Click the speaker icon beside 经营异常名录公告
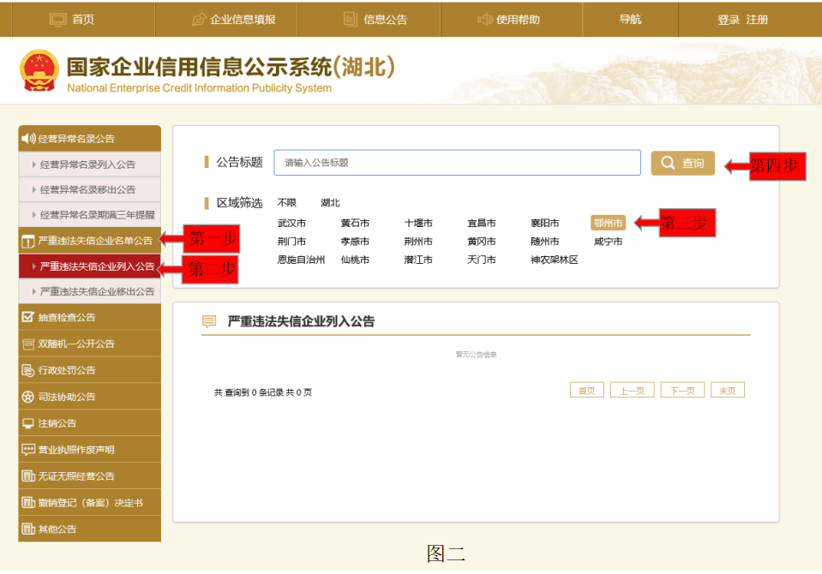Screen dimensions: 822x574 click(x=28, y=139)
